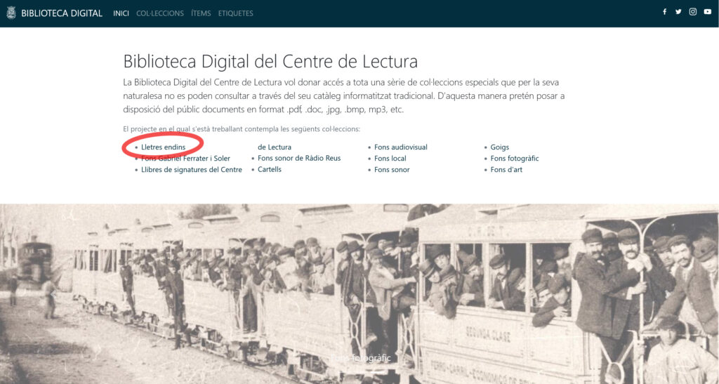Open the Twitter profile icon
The image size is (719, 384).
tap(678, 12)
